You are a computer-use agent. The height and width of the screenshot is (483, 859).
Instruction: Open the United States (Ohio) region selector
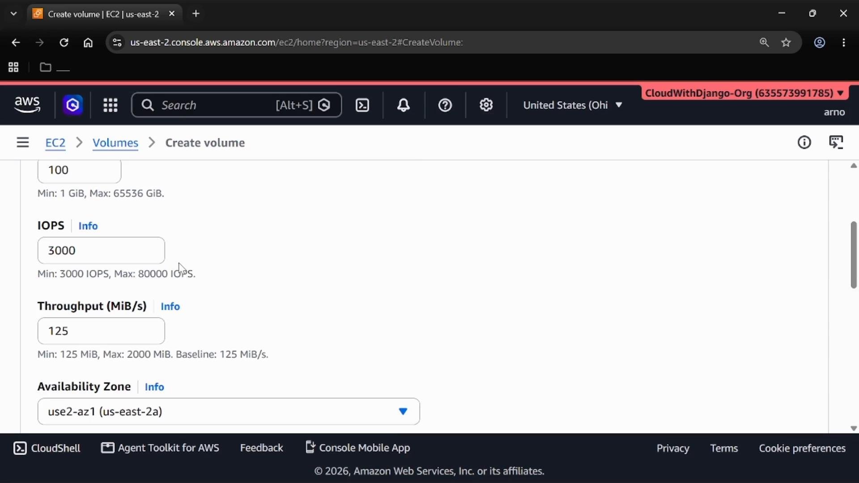coord(573,105)
